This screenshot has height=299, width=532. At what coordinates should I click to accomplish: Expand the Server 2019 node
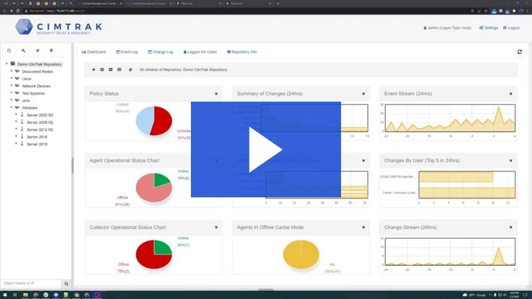(16, 144)
